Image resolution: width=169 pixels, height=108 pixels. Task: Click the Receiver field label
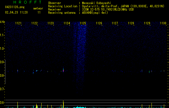pos(55,9)
